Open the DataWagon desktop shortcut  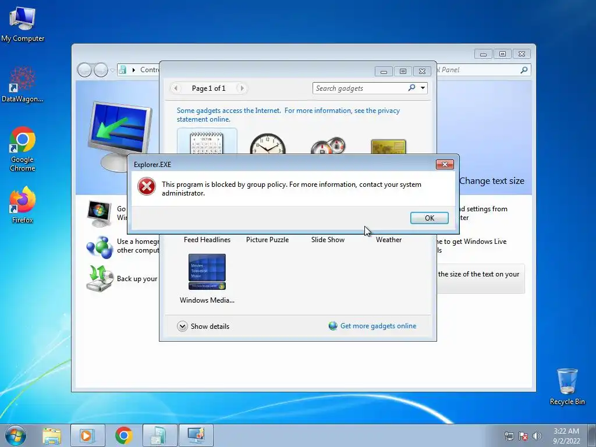coord(23,85)
